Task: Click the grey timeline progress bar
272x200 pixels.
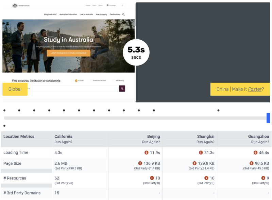Action: [x=135, y=118]
